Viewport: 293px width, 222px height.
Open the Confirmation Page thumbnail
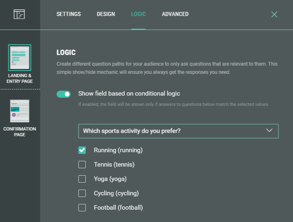tap(20, 111)
